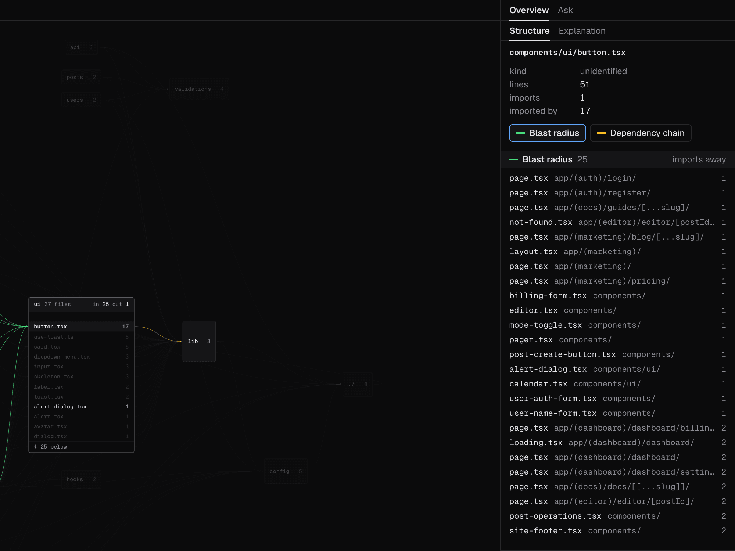The height and width of the screenshot is (551, 735).
Task: Switch to the Ask tab
Action: (565, 10)
